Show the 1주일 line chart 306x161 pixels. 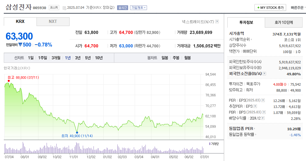[42, 58]
